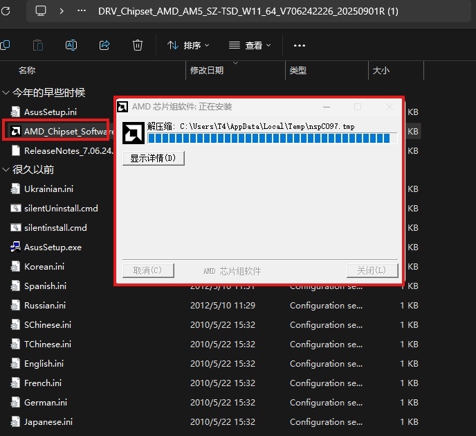Click the ReleaseNotes document file icon
Screen dimensions: 476x436
(x=15, y=151)
